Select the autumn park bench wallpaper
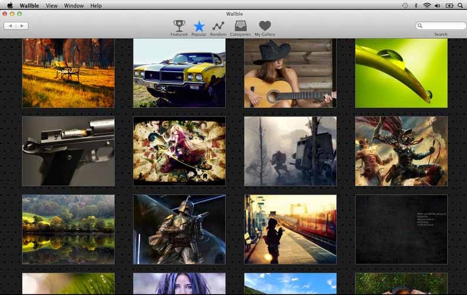Image resolution: width=467 pixels, height=295 pixels. pyautogui.click(x=68, y=73)
